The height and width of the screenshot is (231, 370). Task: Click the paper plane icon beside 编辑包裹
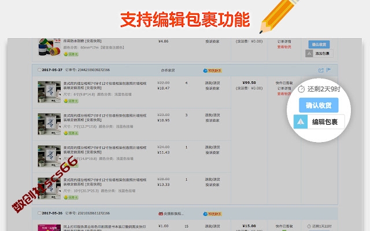(301, 122)
